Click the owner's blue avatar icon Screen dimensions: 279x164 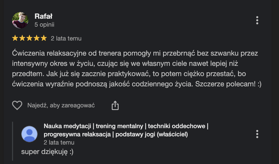click(x=29, y=134)
